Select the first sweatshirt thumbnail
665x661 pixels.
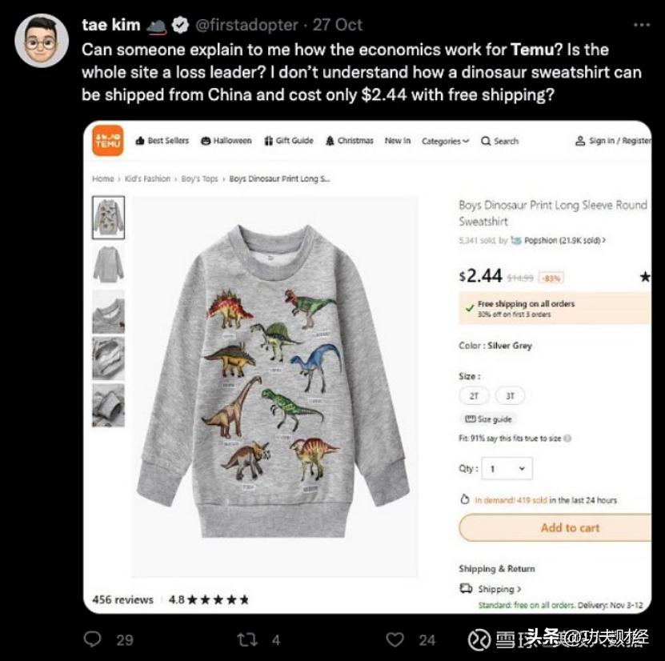pos(108,216)
